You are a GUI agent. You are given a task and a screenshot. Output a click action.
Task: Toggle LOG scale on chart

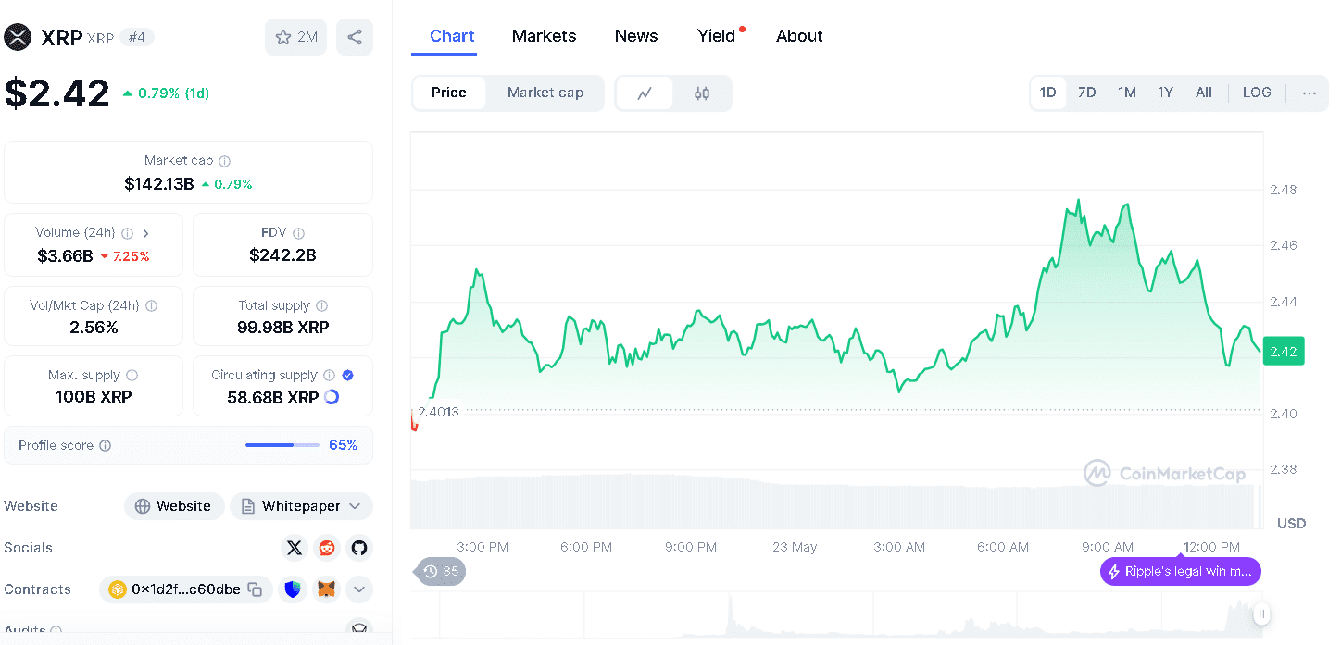click(1257, 93)
